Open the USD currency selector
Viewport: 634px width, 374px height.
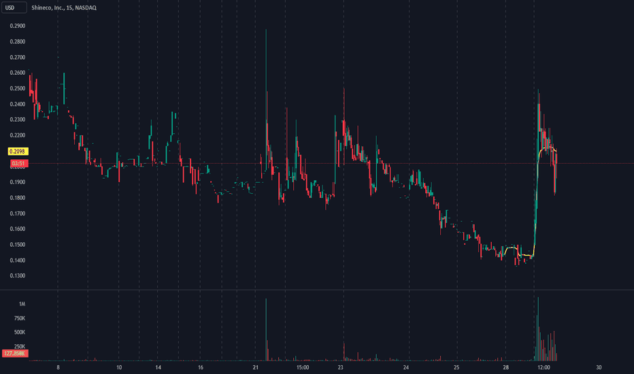tap(14, 7)
